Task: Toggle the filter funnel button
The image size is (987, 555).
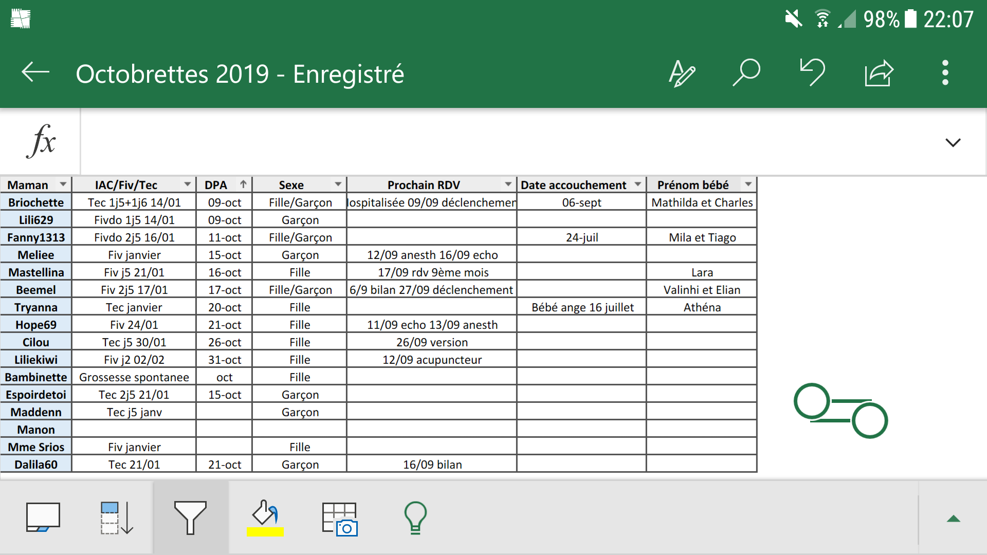Action: coord(190,518)
